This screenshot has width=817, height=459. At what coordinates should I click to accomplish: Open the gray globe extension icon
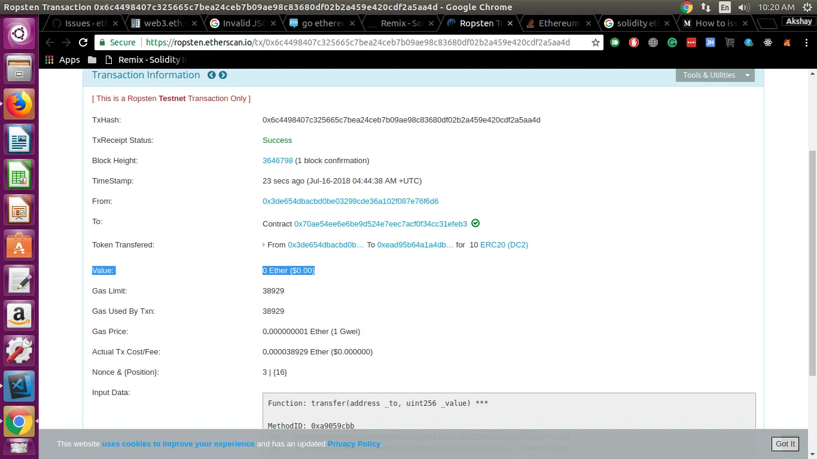click(x=653, y=43)
